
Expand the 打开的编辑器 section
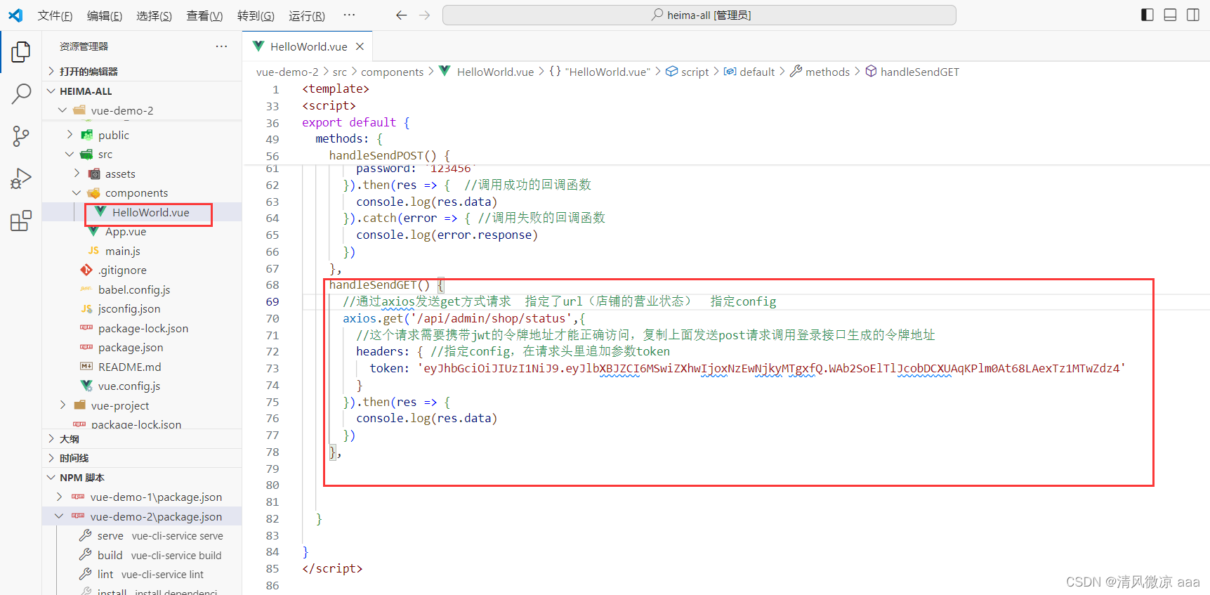tap(142, 72)
